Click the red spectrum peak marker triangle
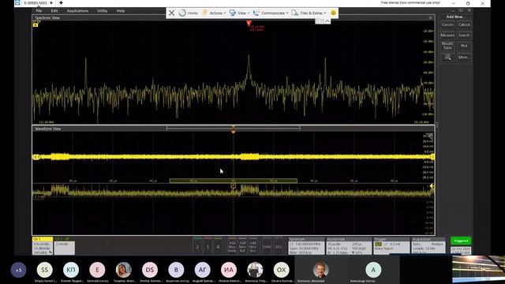The width and height of the screenshot is (505, 284). point(249,23)
